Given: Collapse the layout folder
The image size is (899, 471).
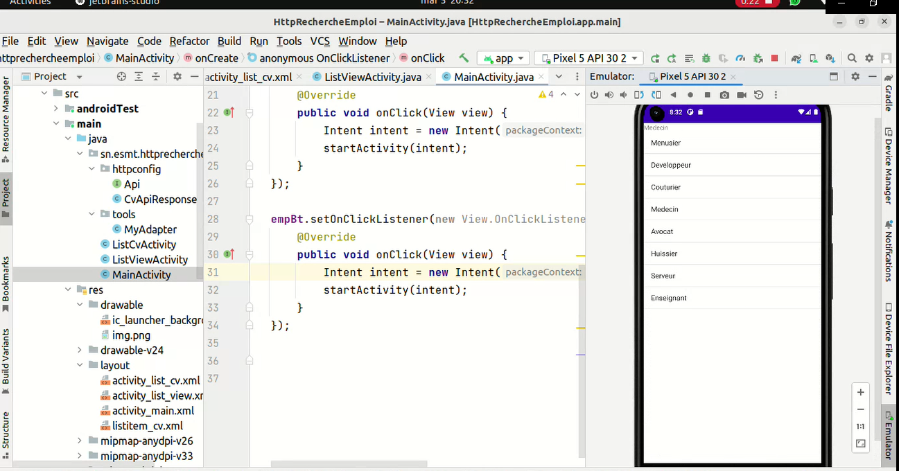Looking at the screenshot, I should [x=80, y=366].
